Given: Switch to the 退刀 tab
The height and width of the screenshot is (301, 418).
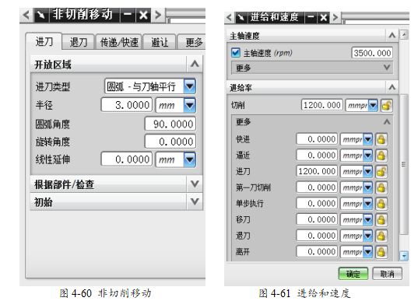Looking at the screenshot, I should click(x=78, y=42).
